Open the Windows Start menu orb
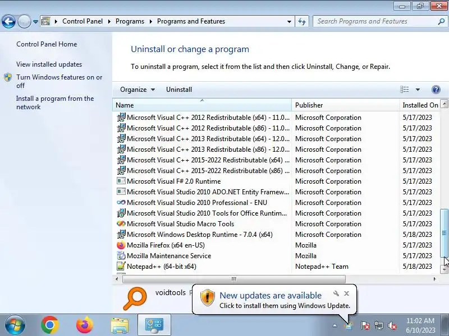 pyautogui.click(x=15, y=325)
